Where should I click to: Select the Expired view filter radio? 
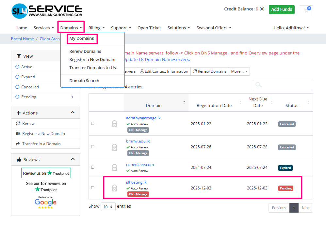[x=18, y=77]
